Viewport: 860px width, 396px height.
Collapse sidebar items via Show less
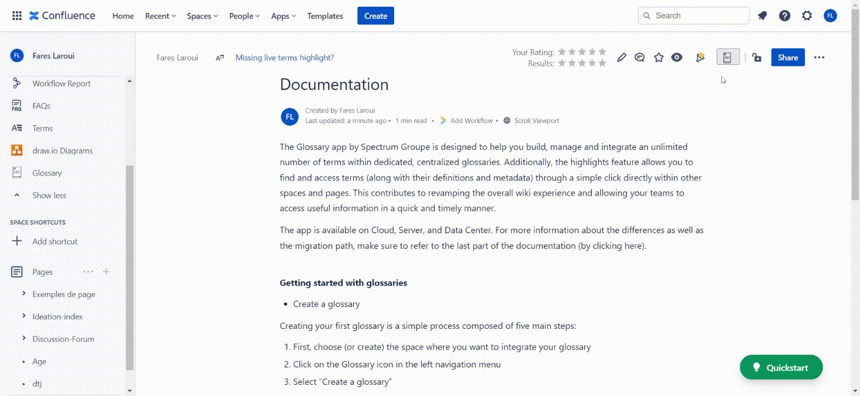click(49, 195)
